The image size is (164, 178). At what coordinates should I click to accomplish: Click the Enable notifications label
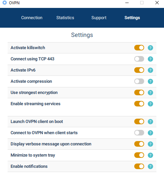[29, 166]
